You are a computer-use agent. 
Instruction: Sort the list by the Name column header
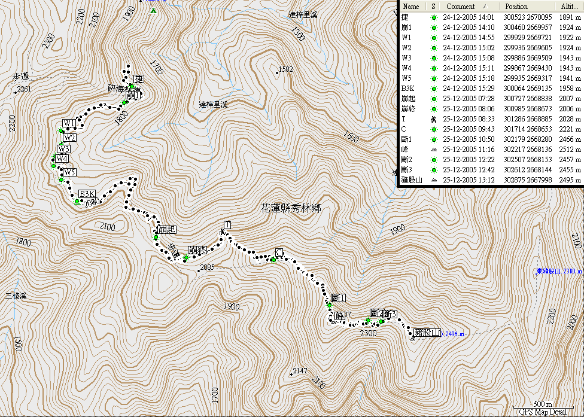[x=411, y=6]
